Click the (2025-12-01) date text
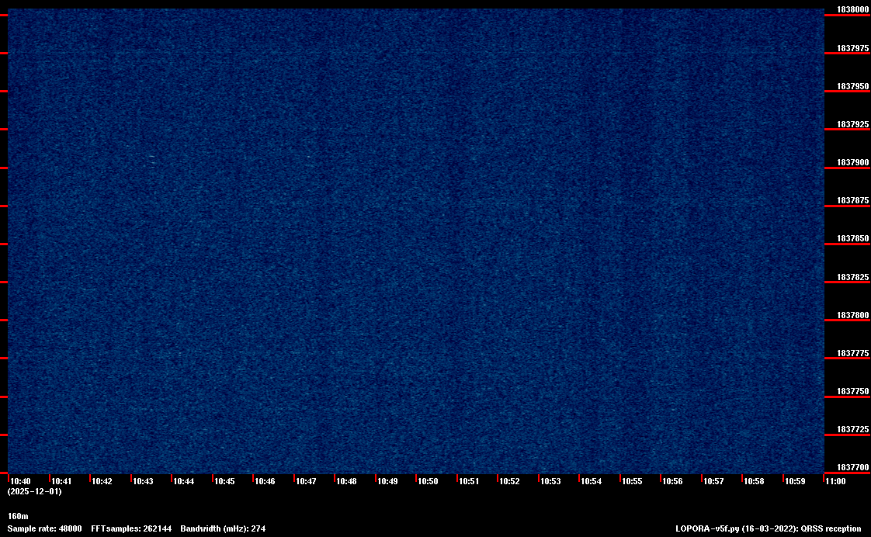This screenshot has height=537, width=871. pos(34,491)
